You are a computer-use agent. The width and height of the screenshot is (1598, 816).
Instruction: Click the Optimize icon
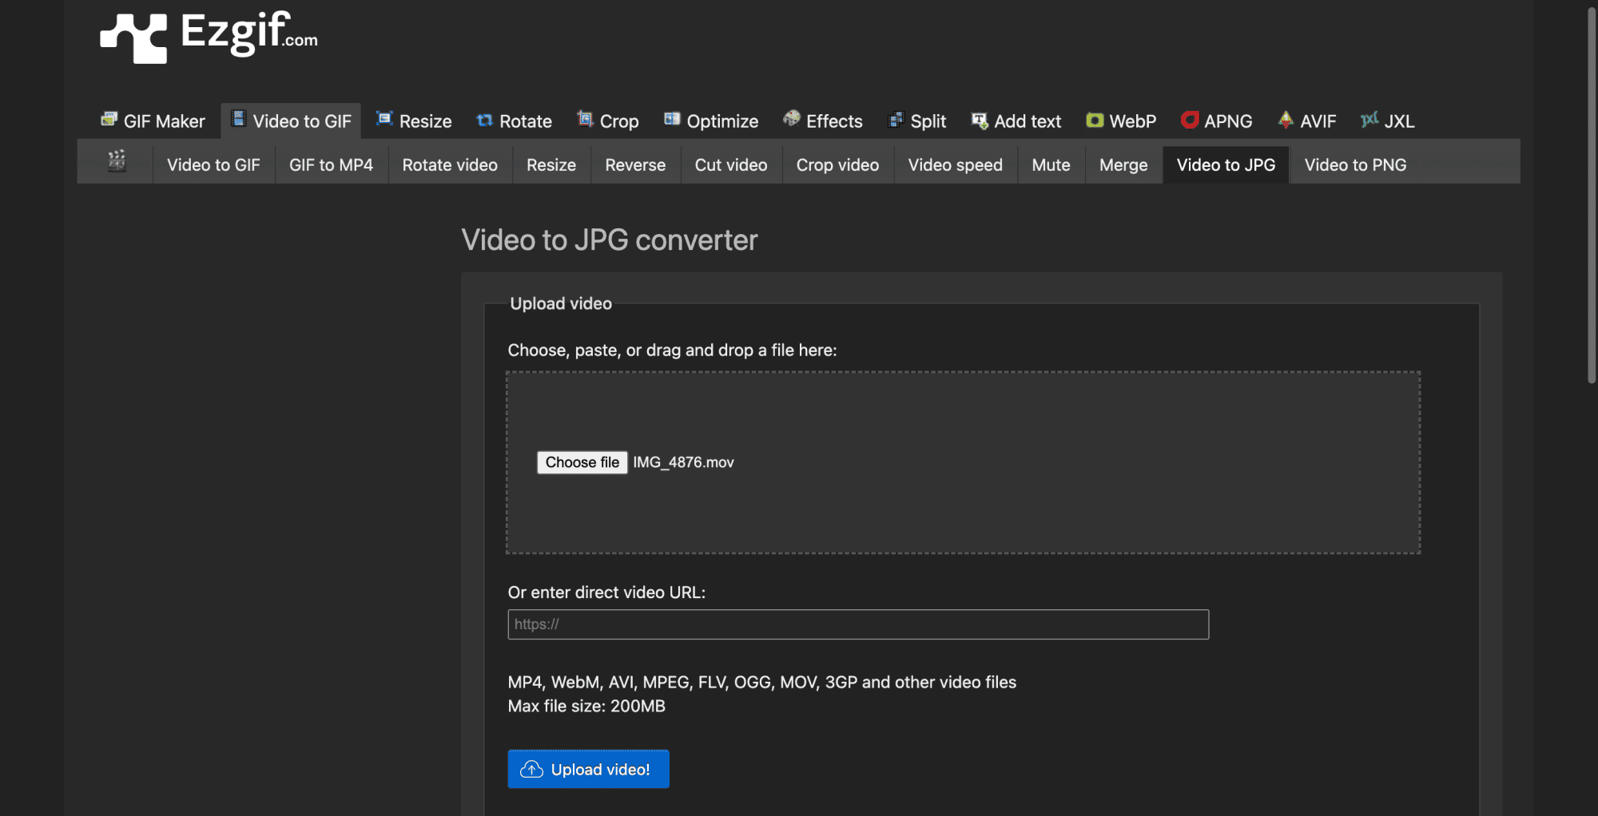[672, 119]
